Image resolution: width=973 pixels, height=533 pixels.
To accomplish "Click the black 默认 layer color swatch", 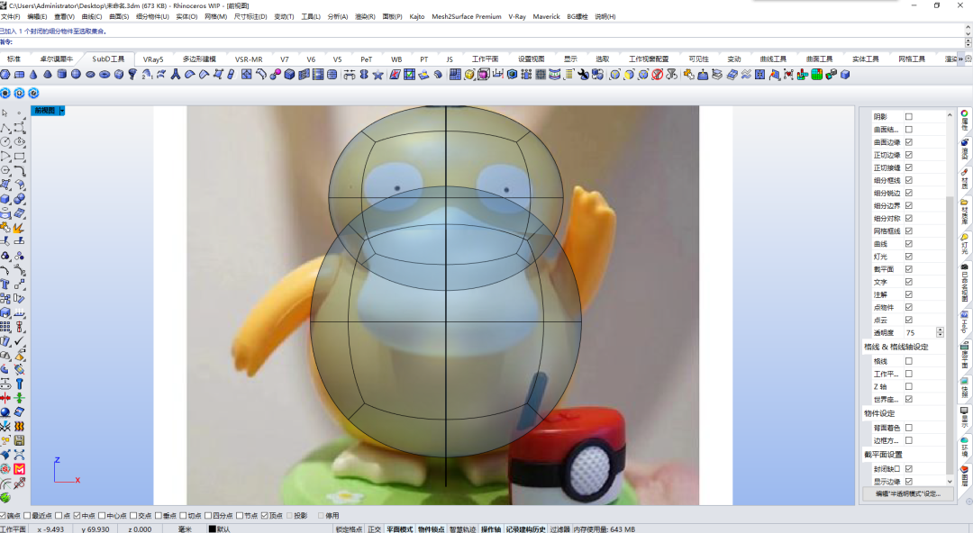I will (x=213, y=529).
